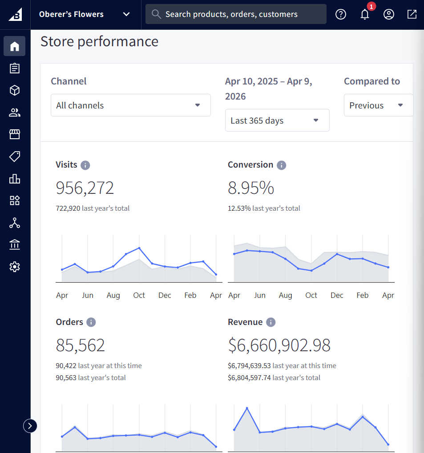Image resolution: width=424 pixels, height=453 pixels.
Task: Open the Storefront icon in sidebar
Action: [x=14, y=134]
